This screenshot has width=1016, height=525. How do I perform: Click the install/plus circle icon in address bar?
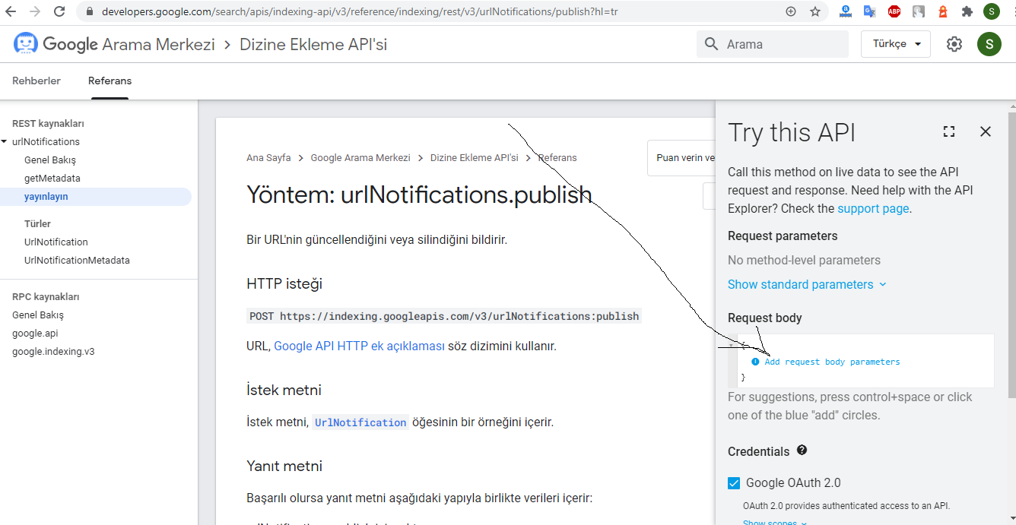pyautogui.click(x=791, y=11)
